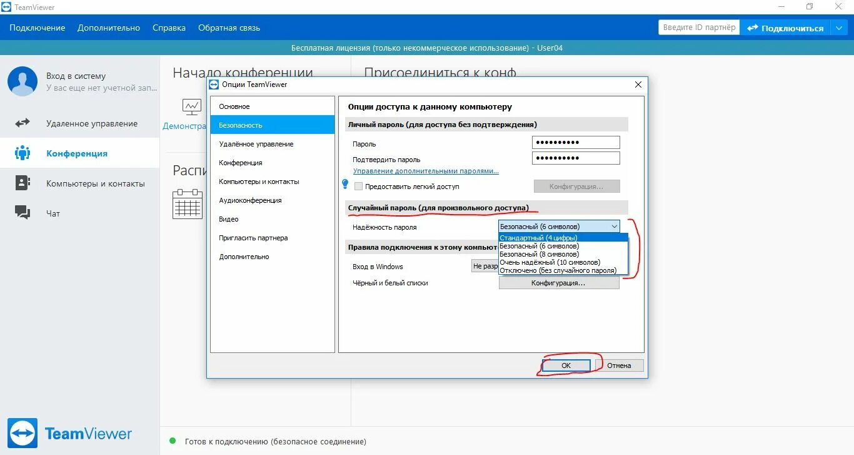The width and height of the screenshot is (854, 455).
Task: Open Управление дополнительными паролями link
Action: [x=426, y=171]
